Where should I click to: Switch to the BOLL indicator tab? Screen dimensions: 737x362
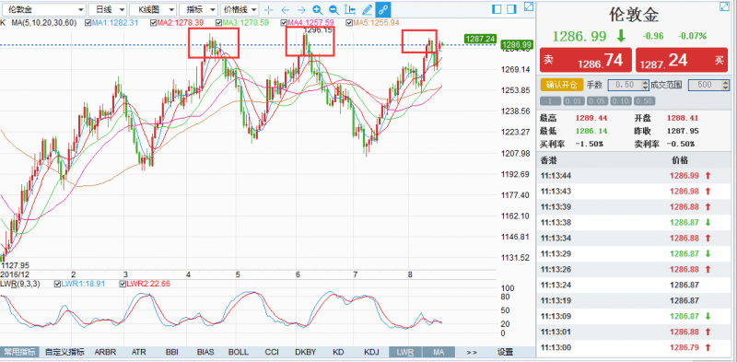tap(239, 352)
